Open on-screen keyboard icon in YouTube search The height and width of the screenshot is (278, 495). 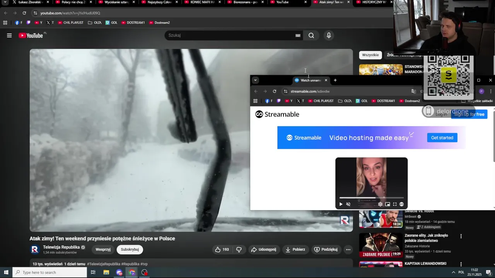click(298, 36)
